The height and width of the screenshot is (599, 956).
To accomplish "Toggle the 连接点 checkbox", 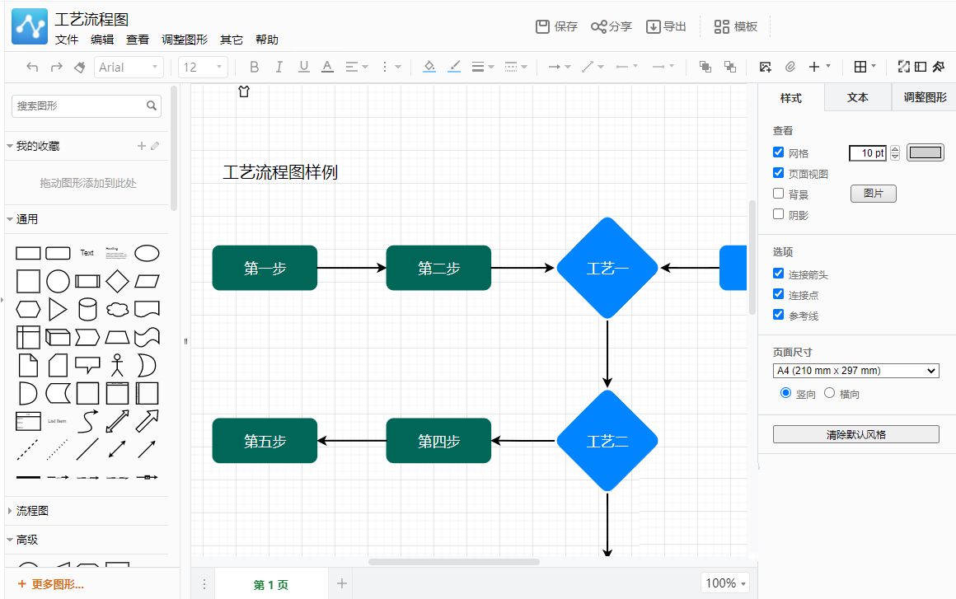I will 779,294.
